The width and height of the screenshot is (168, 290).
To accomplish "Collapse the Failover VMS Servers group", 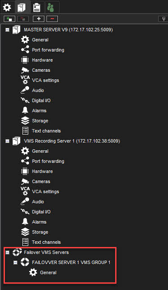I will tap(8, 252).
